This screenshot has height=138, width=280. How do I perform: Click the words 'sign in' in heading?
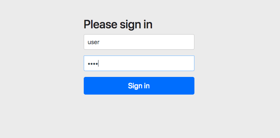(136, 25)
